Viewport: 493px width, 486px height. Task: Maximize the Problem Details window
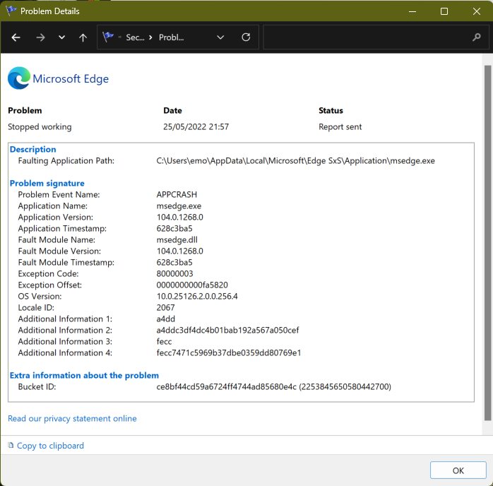(x=444, y=11)
